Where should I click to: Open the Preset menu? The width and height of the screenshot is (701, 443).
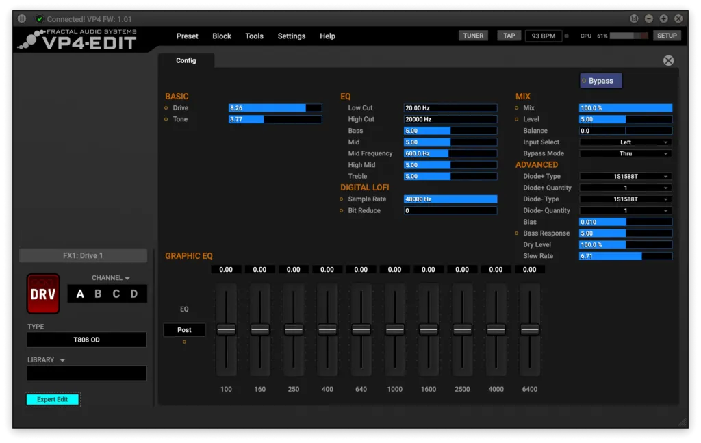coord(187,36)
